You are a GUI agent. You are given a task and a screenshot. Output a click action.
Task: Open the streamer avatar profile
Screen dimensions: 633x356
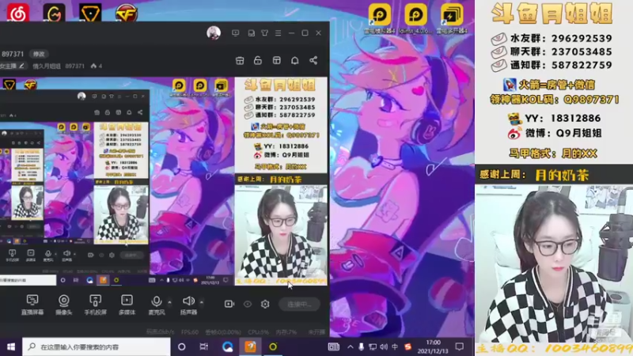[x=214, y=32]
